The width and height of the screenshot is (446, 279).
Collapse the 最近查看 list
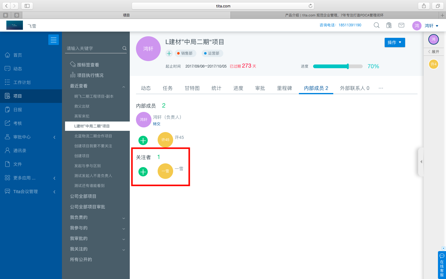click(x=124, y=87)
